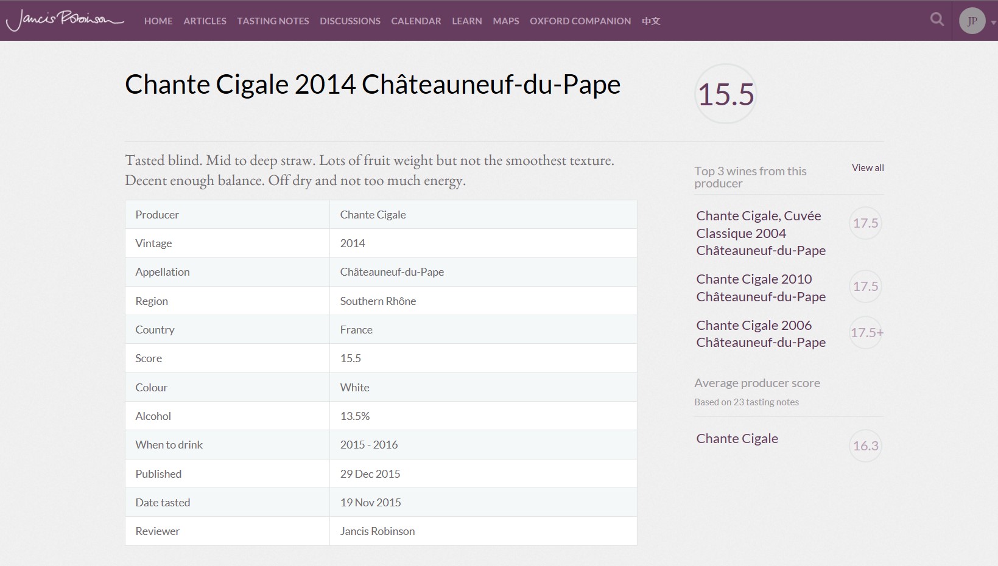Screen dimensions: 998x566
Task: Click the Published date 29 Dec 2015
Action: (x=370, y=473)
